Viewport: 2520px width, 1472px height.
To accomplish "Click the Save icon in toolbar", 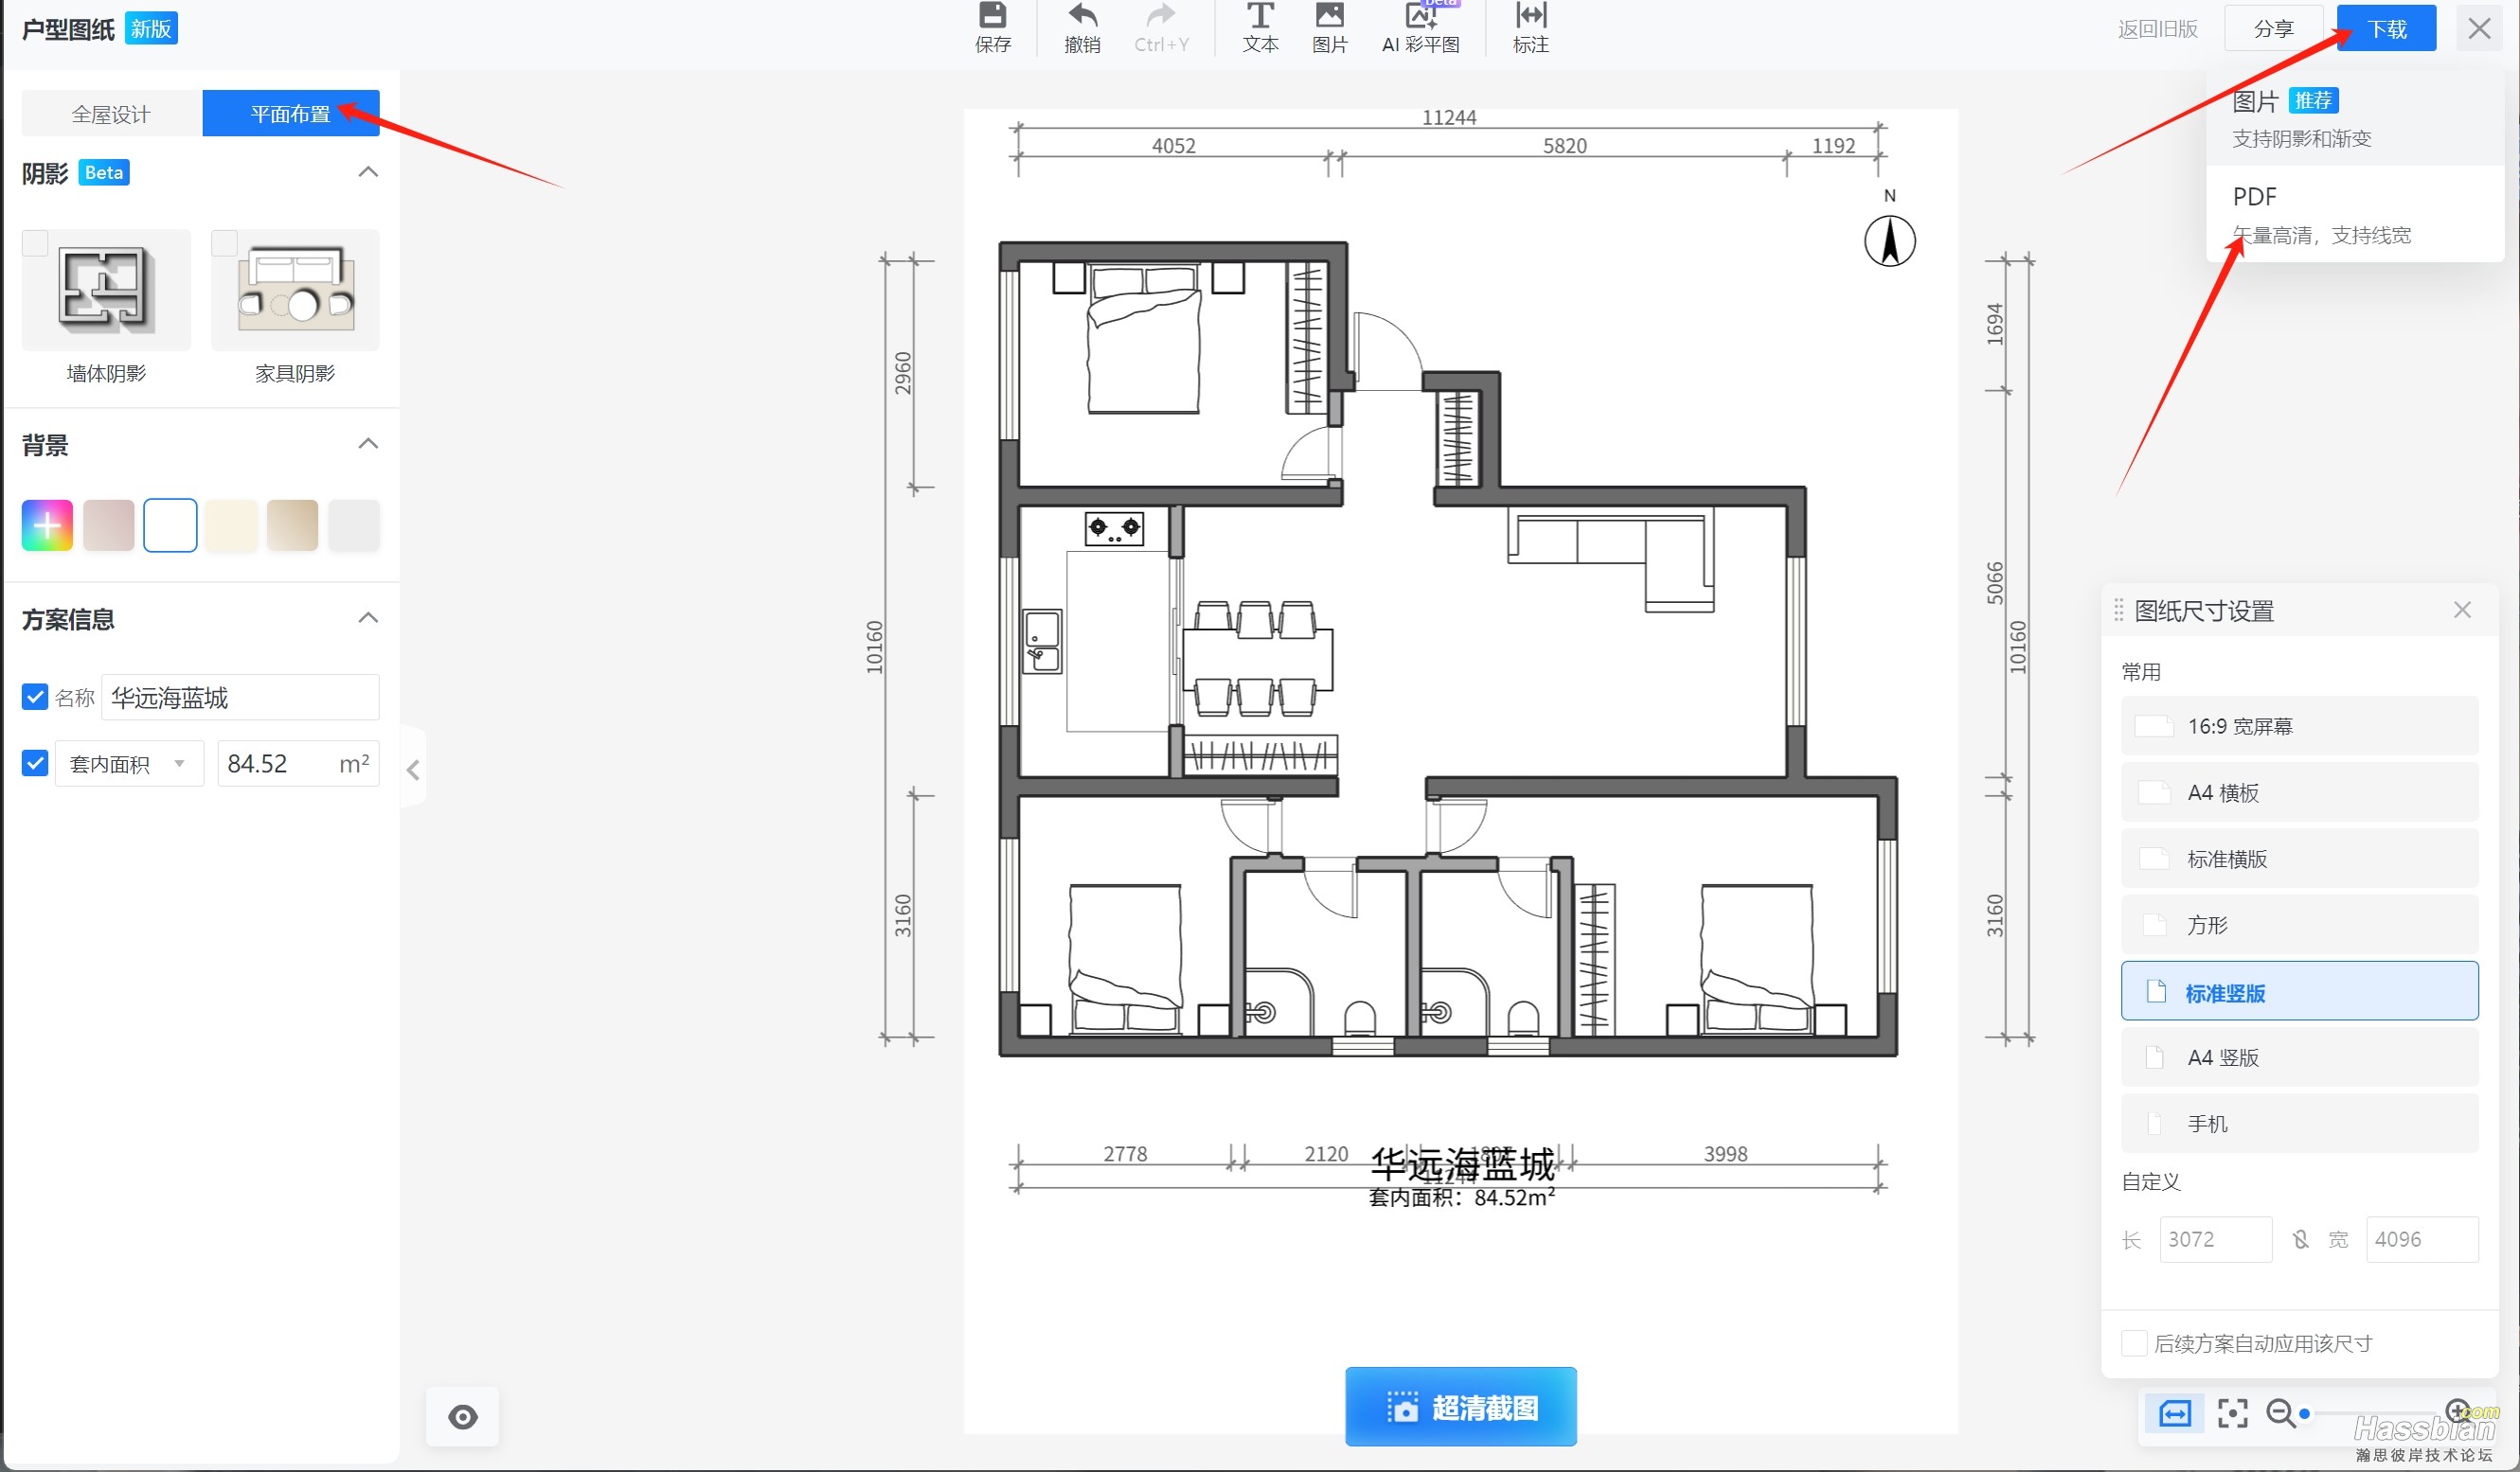I will [x=993, y=27].
